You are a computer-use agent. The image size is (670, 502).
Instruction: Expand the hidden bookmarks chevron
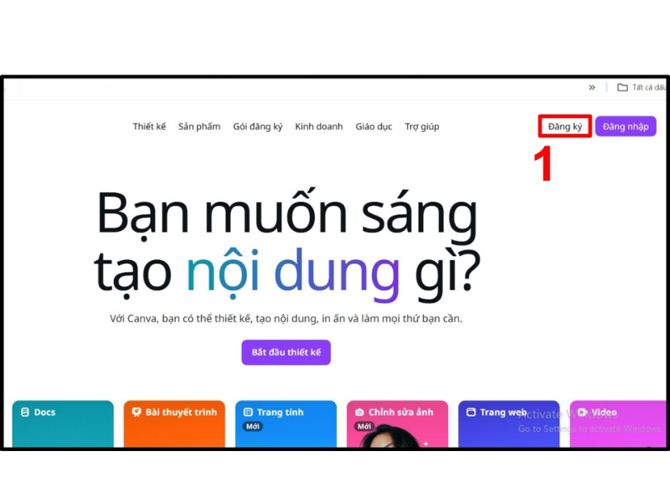pos(592,86)
